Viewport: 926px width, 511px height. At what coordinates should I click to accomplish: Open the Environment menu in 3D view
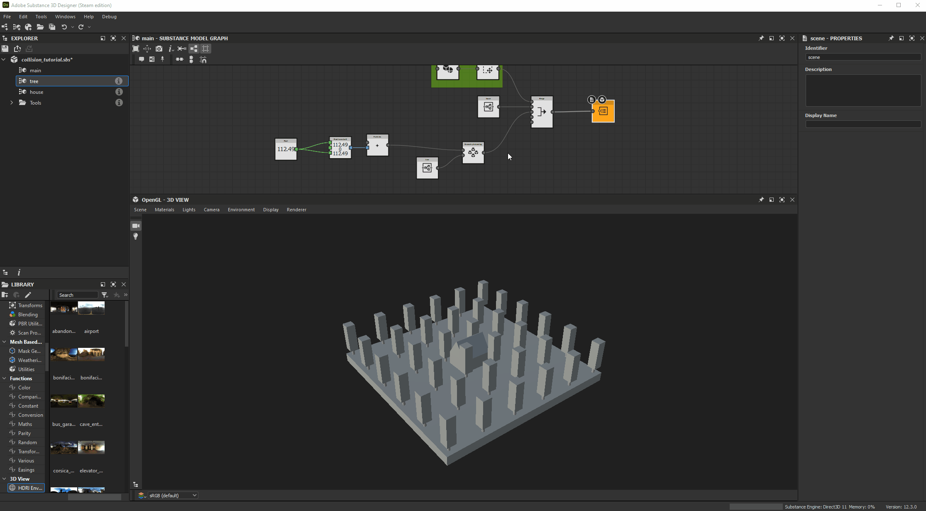coord(241,210)
